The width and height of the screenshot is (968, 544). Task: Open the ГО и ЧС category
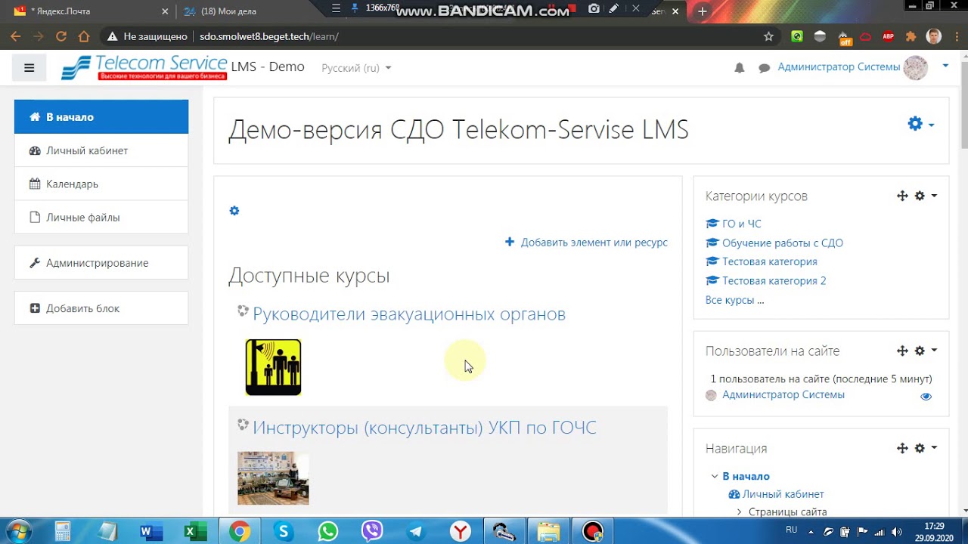click(741, 224)
